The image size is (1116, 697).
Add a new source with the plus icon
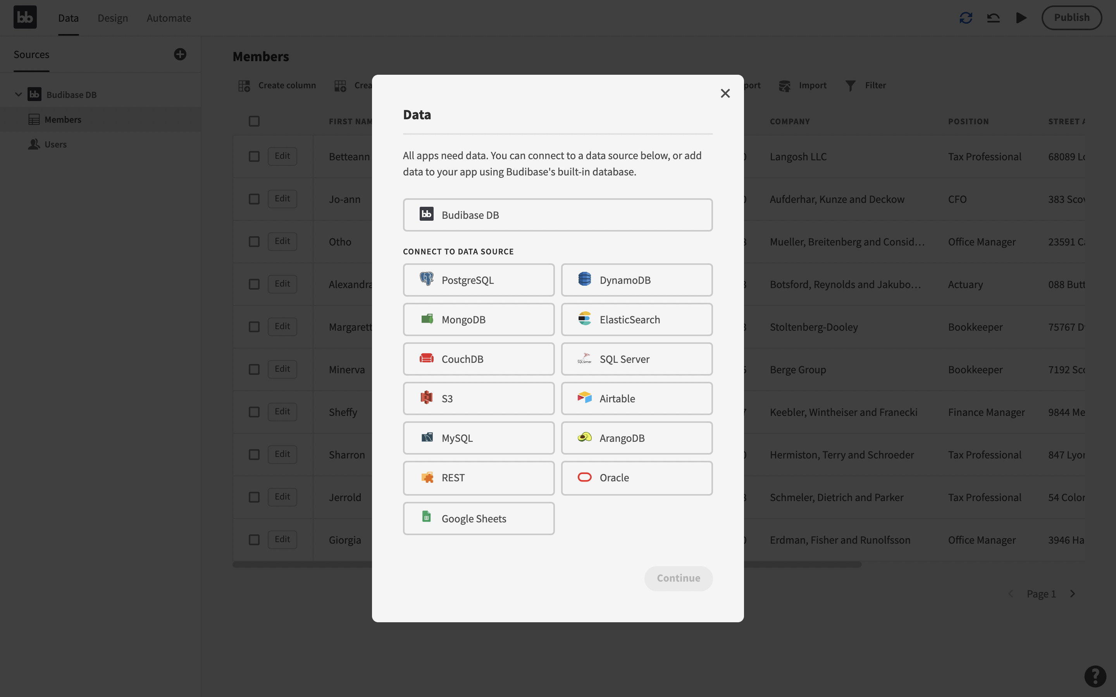180,54
